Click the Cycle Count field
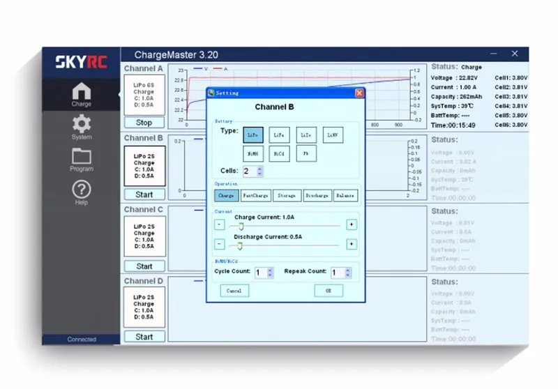This screenshot has width=558, height=389. coord(261,273)
